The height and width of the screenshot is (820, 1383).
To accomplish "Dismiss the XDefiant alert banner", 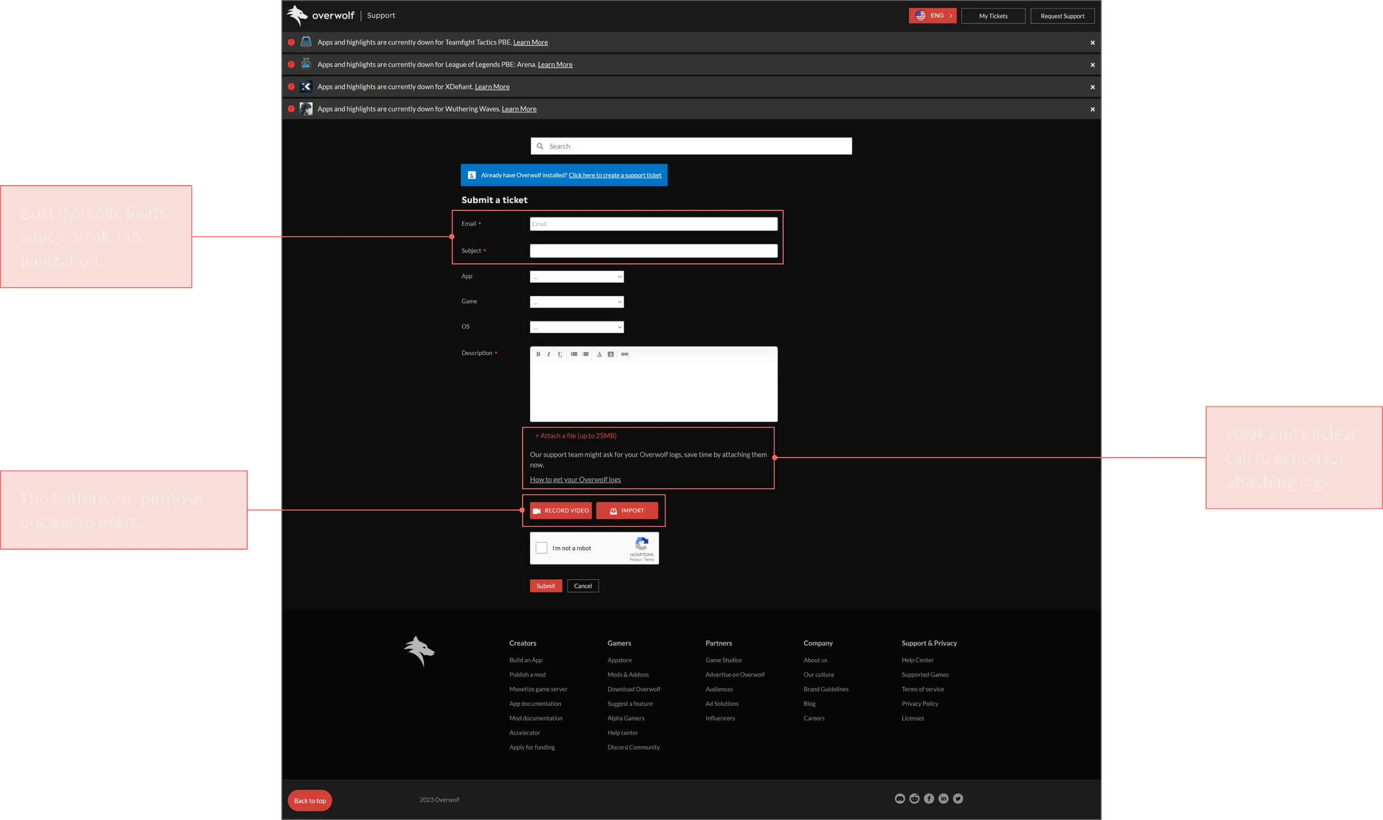I will coord(1093,87).
